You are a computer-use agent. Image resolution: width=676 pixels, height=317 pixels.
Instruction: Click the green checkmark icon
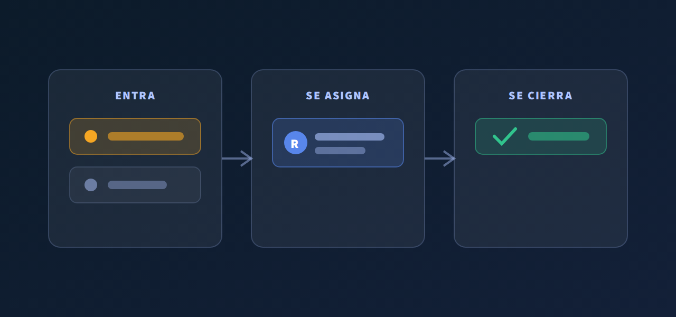click(x=505, y=136)
